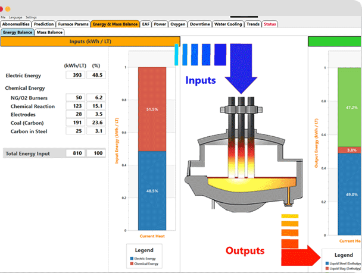
Task: Click the green 47.2% output bar segment
Action: 349,107
